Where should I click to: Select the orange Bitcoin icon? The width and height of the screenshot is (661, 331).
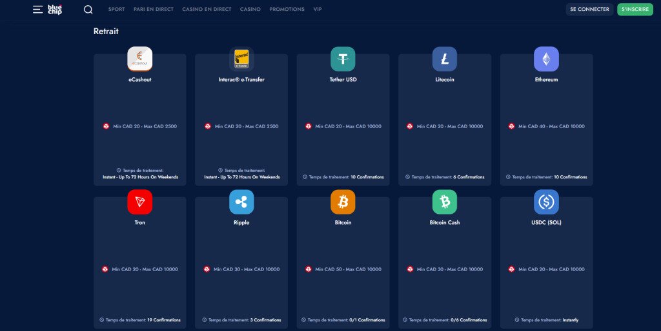click(343, 202)
